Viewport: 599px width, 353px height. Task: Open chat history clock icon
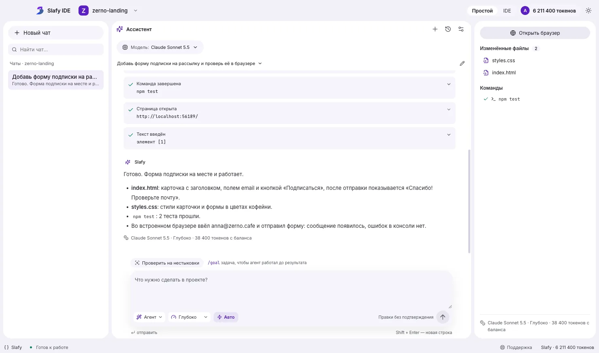pos(448,29)
